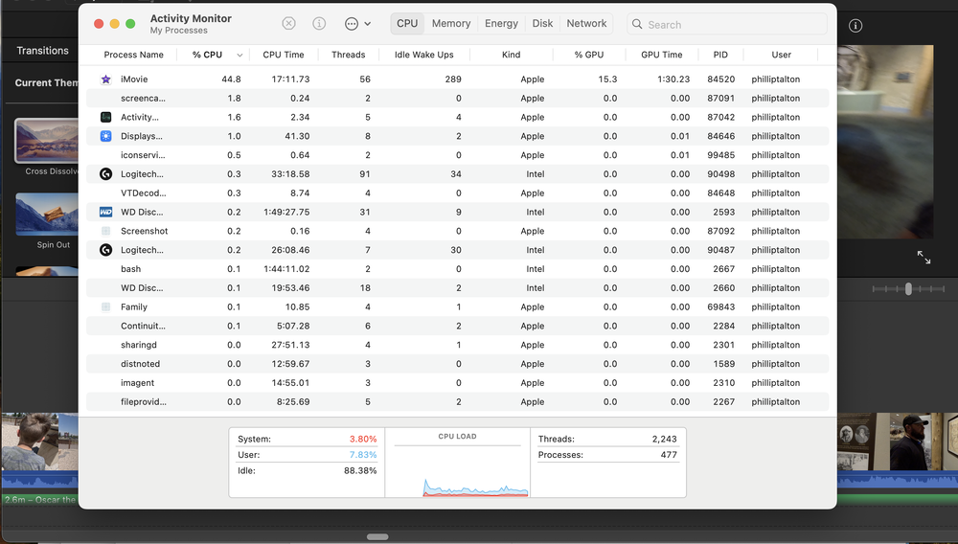Image resolution: width=958 pixels, height=544 pixels.
Task: Adjust the iMovie timeline zoom slider
Action: [x=908, y=289]
